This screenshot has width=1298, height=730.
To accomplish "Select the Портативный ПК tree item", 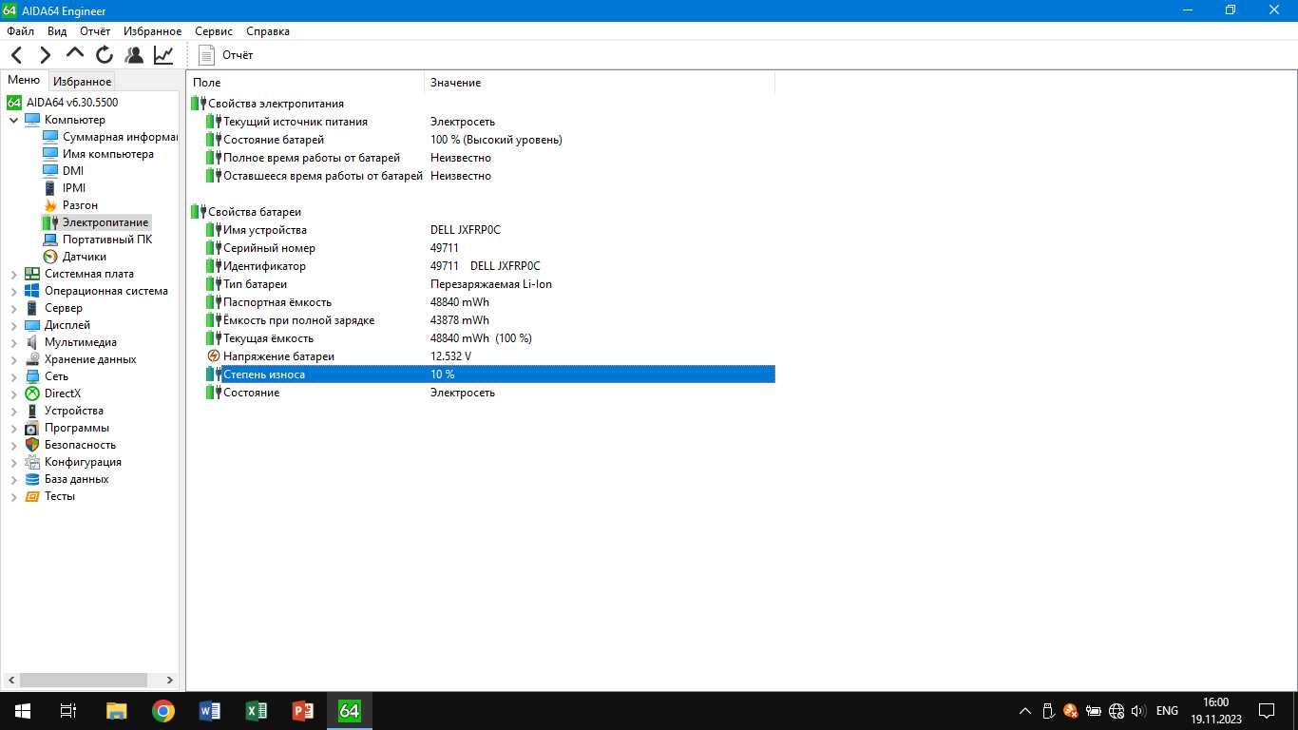I will 97,240.
